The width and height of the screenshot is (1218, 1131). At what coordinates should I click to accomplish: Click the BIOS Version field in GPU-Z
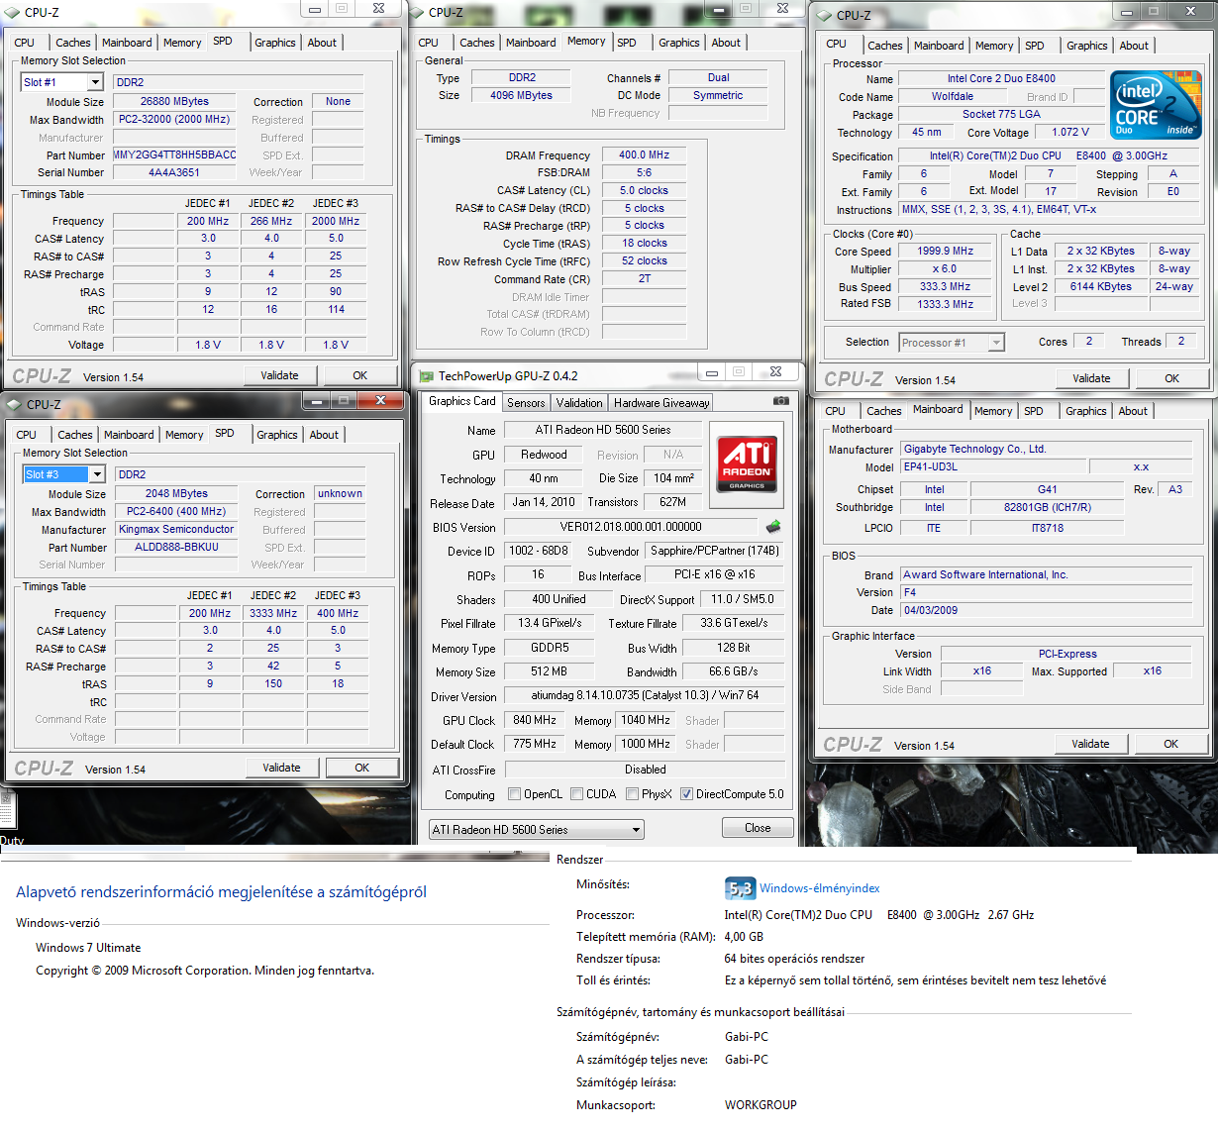pos(631,527)
